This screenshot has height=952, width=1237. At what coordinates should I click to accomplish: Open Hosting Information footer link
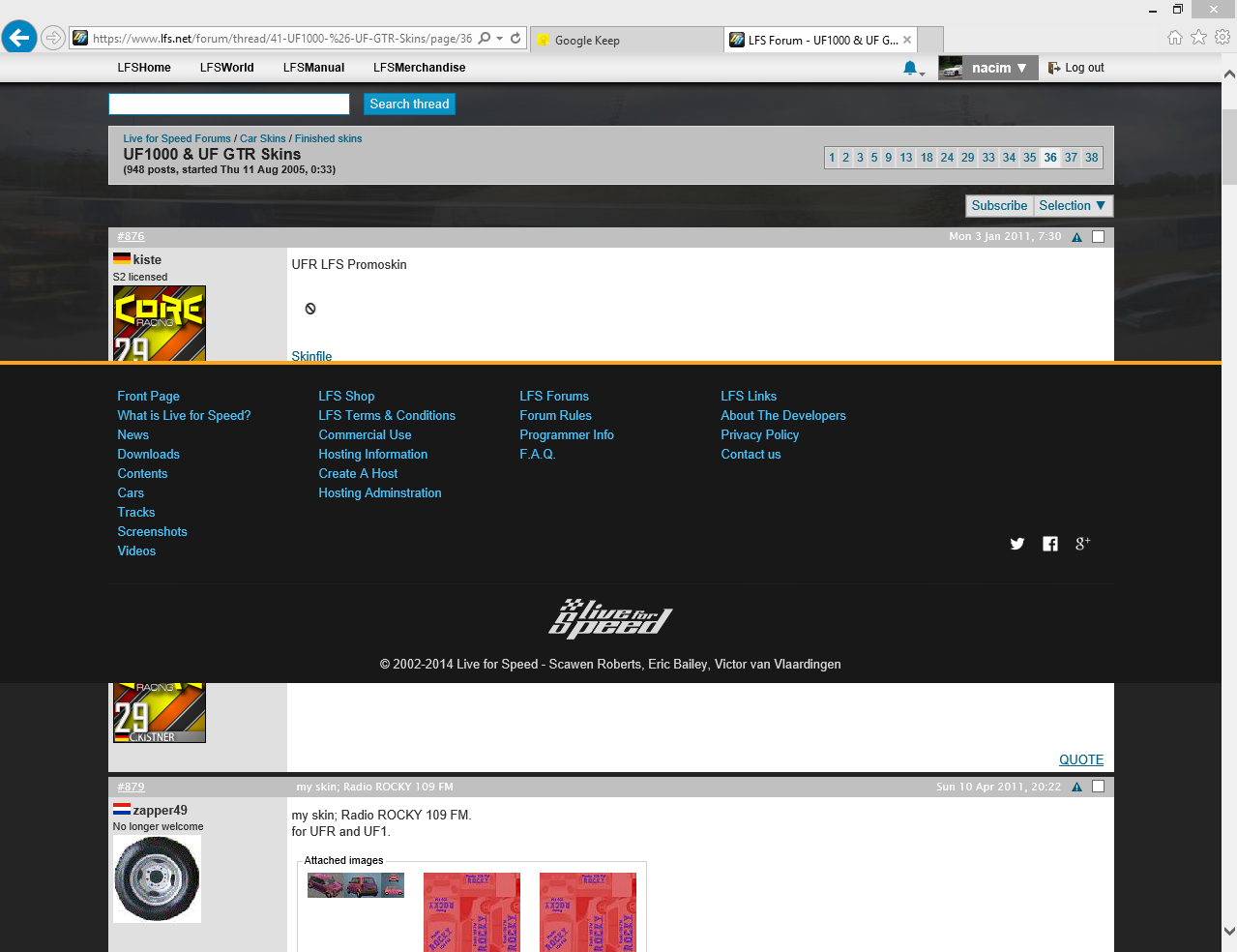372,454
